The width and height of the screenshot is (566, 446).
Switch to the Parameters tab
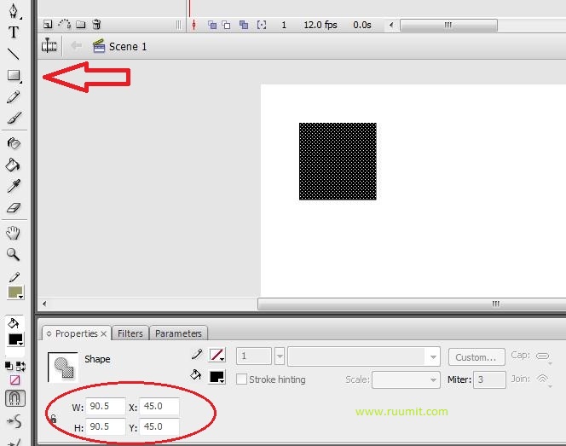click(x=178, y=333)
